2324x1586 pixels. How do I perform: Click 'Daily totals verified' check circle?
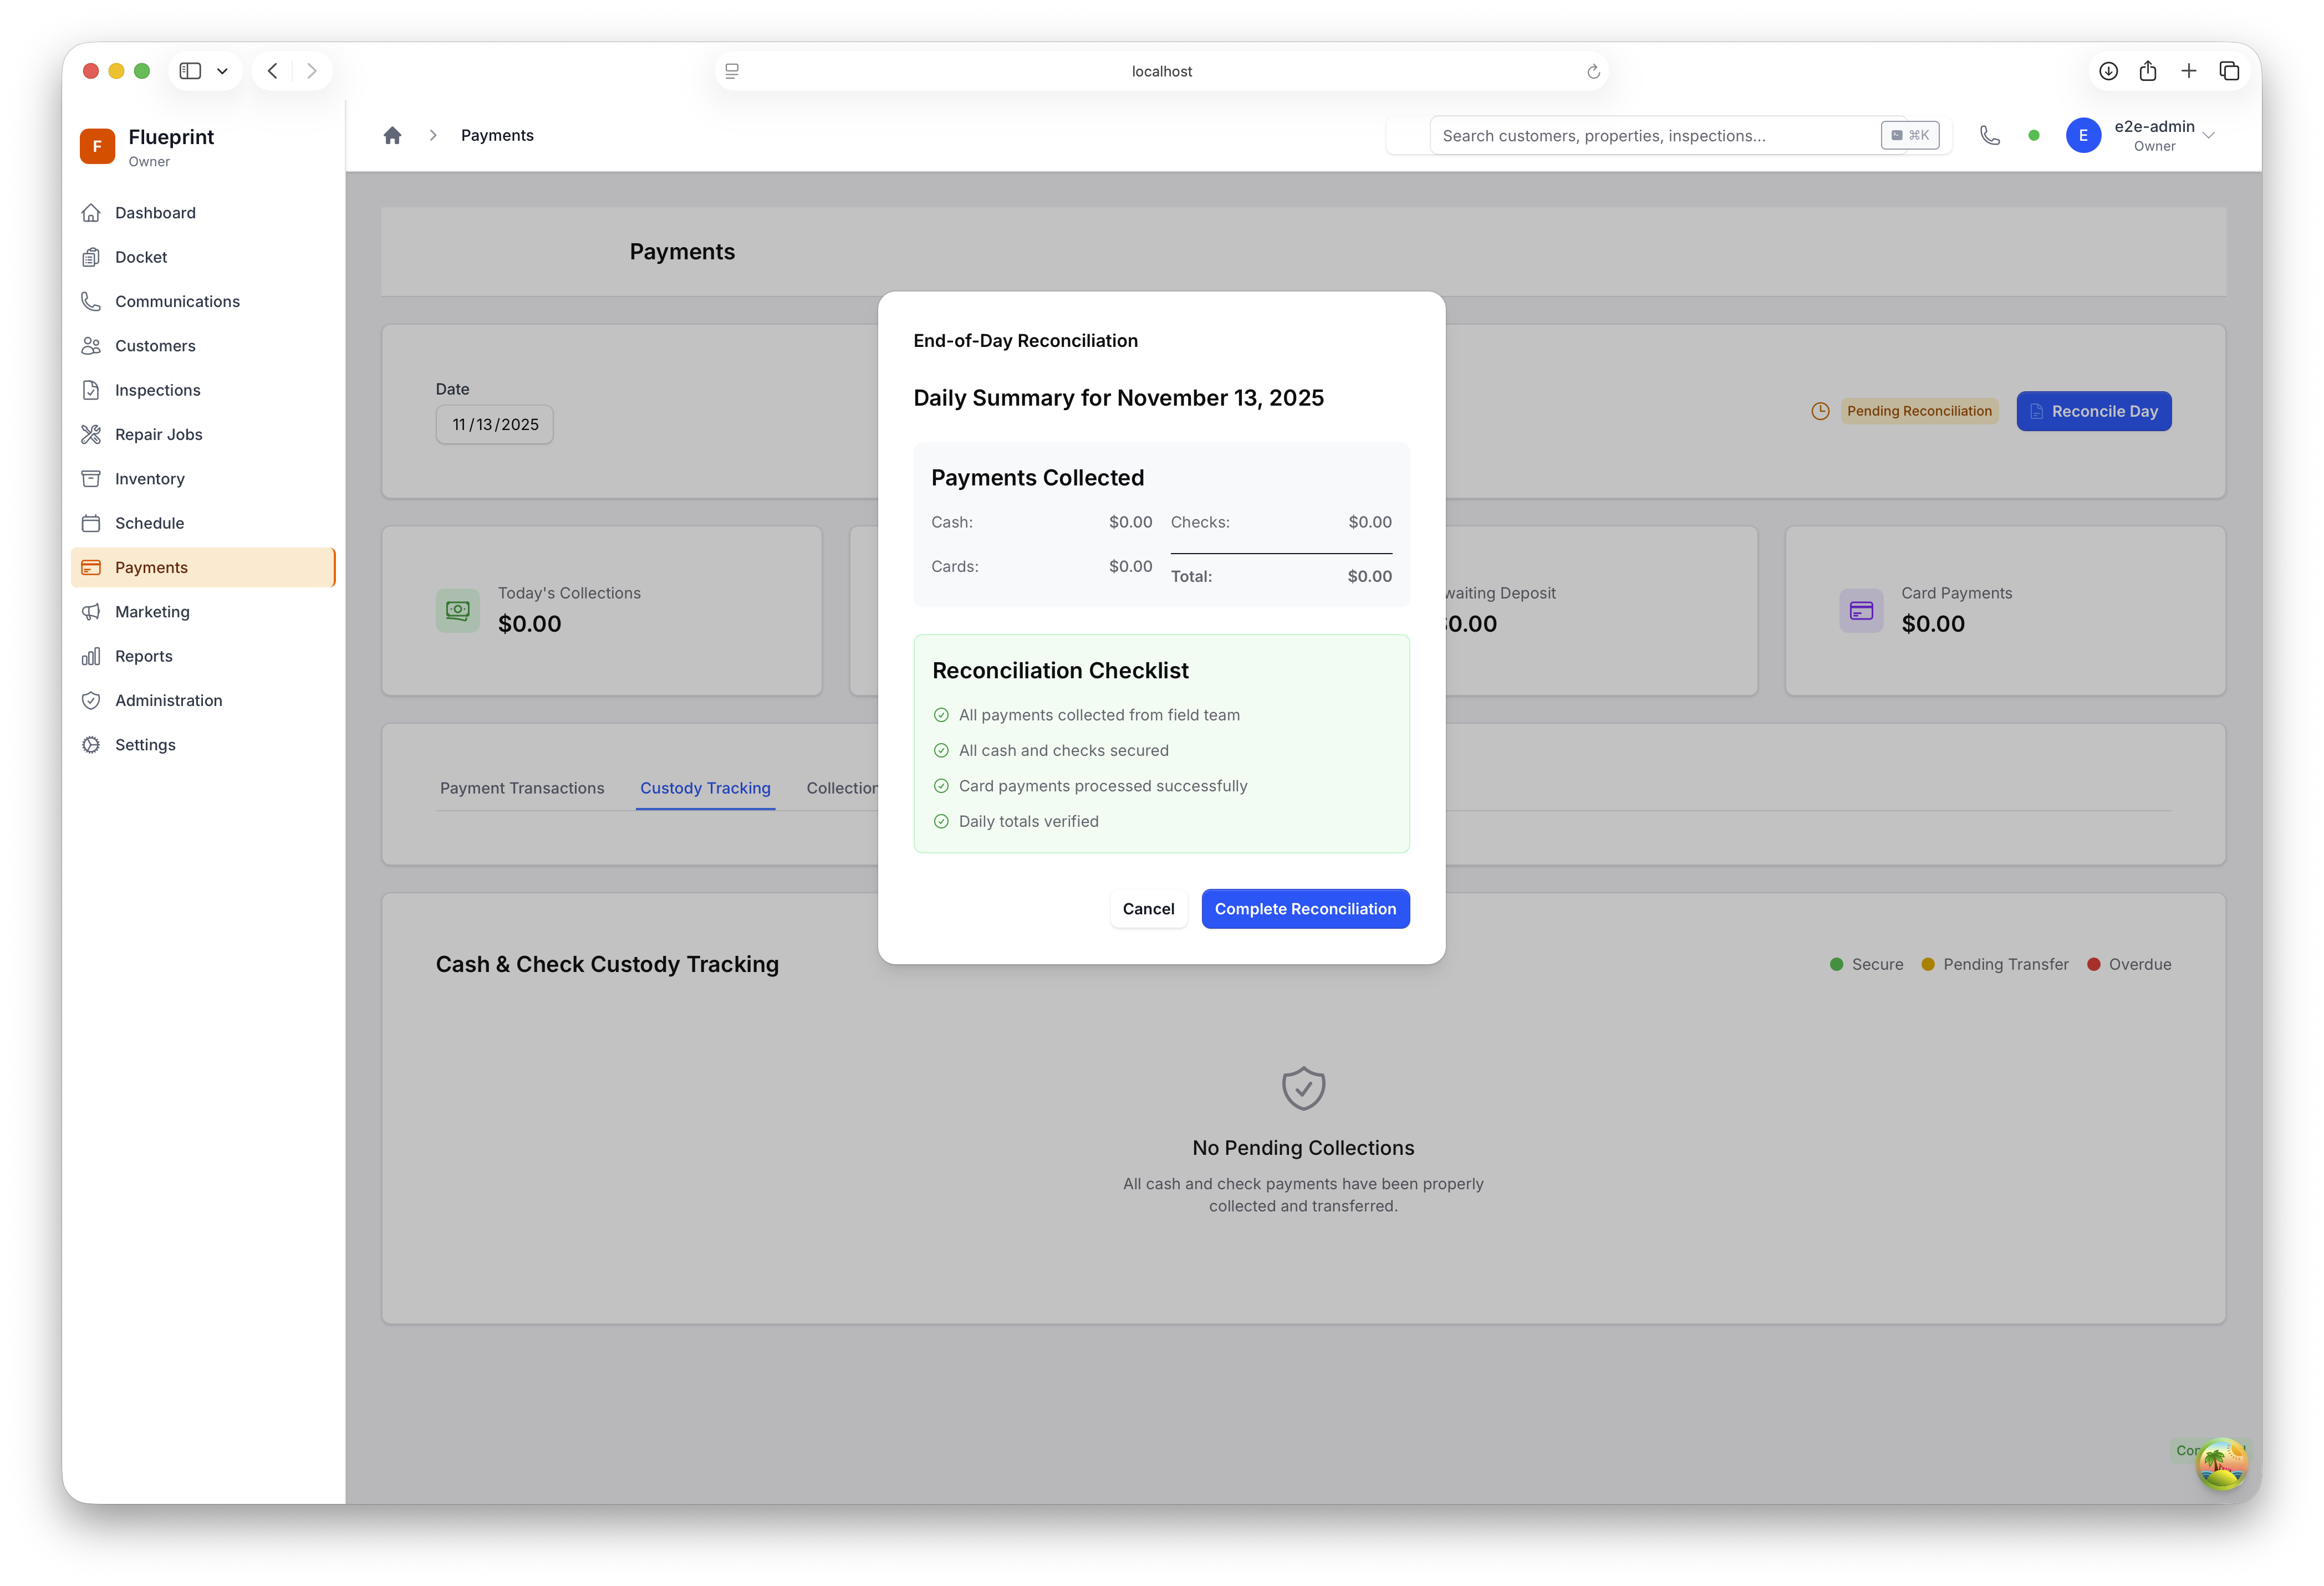pos(941,821)
